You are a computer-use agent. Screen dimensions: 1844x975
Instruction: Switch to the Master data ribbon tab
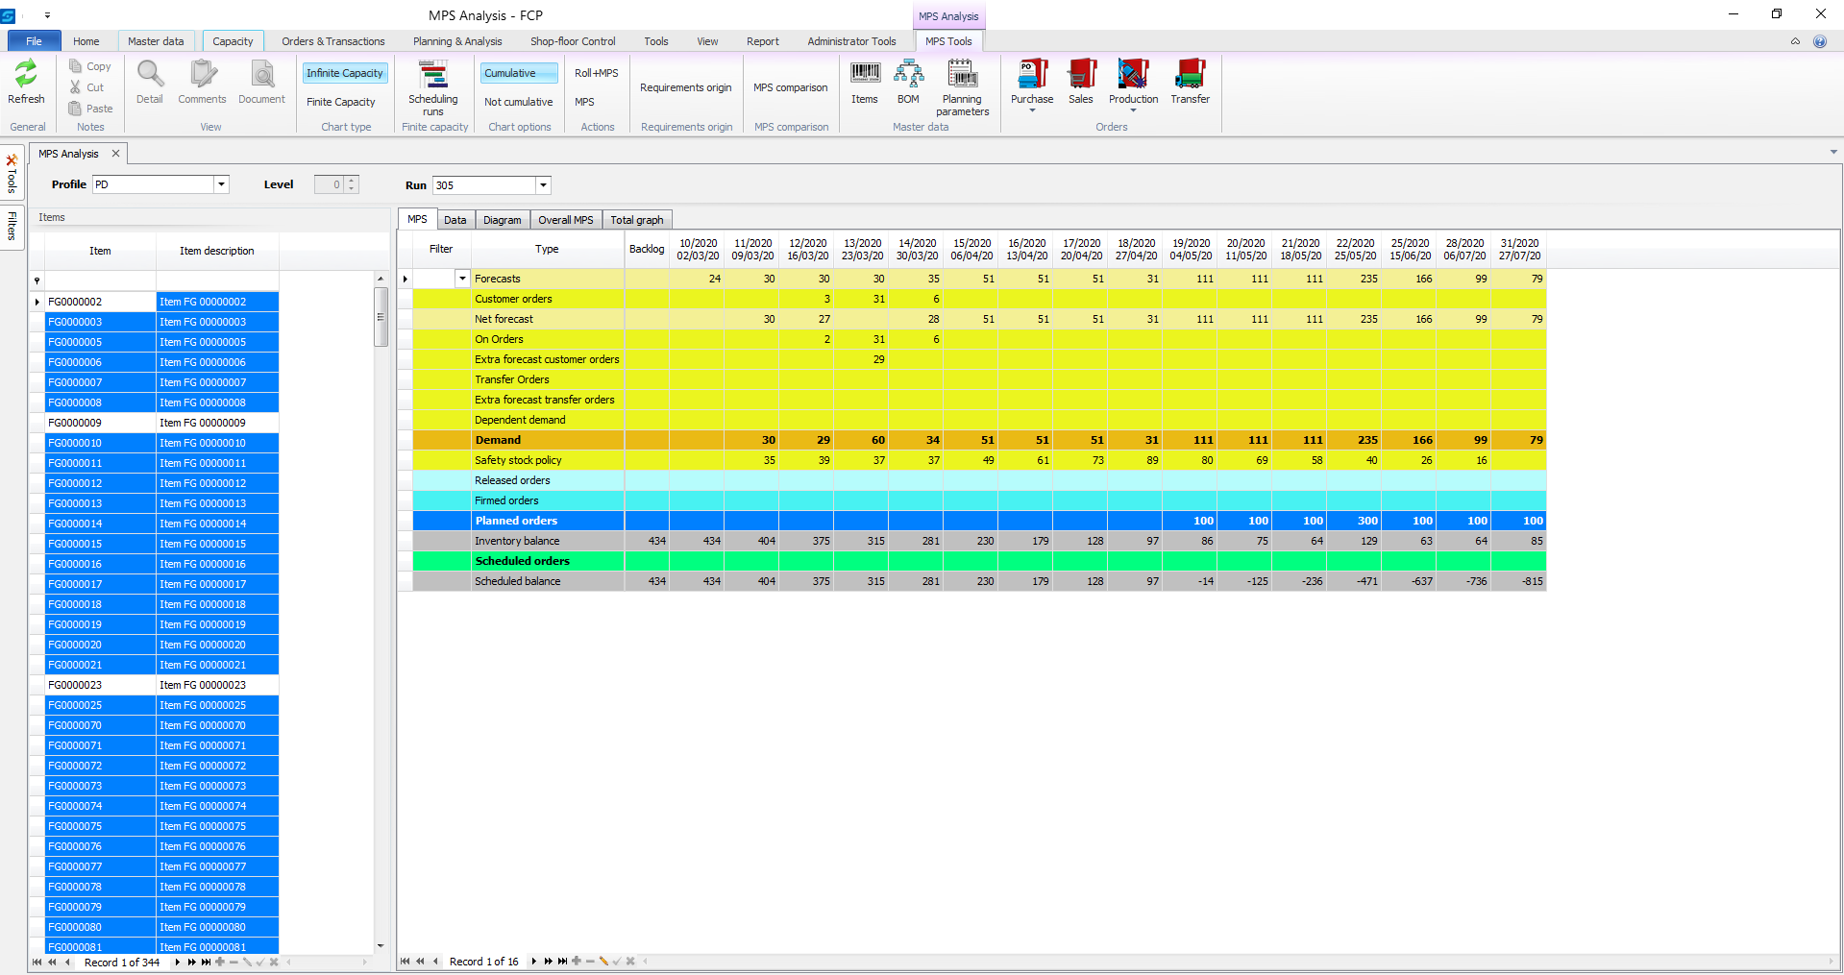(x=156, y=41)
